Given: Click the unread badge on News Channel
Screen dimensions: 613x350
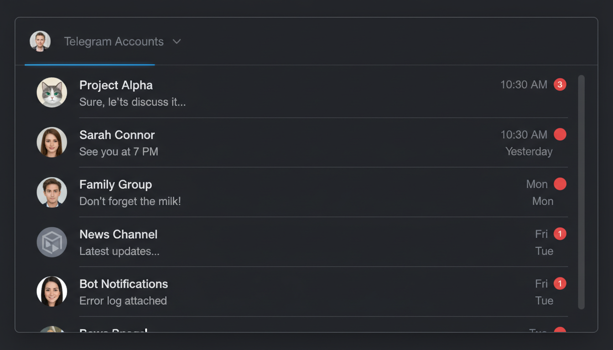Looking at the screenshot, I should pyautogui.click(x=560, y=234).
